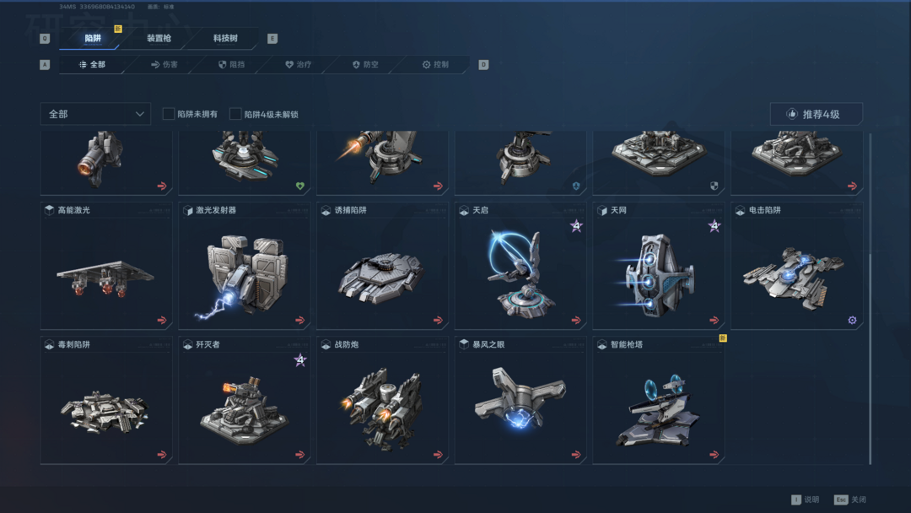Click the 战防炮 red arrow icon
The width and height of the screenshot is (911, 513).
[438, 454]
